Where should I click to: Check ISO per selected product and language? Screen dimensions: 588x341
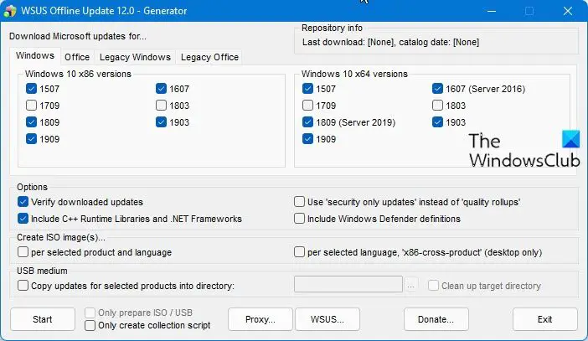tap(23, 251)
